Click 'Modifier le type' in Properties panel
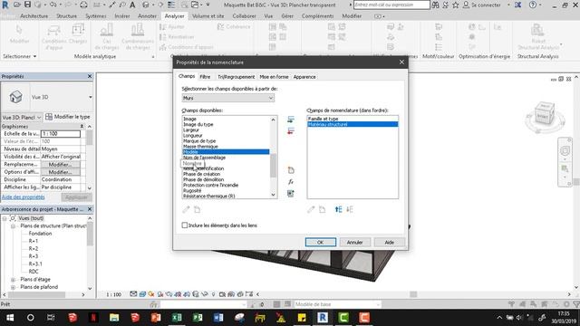Viewport: 580px width, 326px height. [68, 117]
